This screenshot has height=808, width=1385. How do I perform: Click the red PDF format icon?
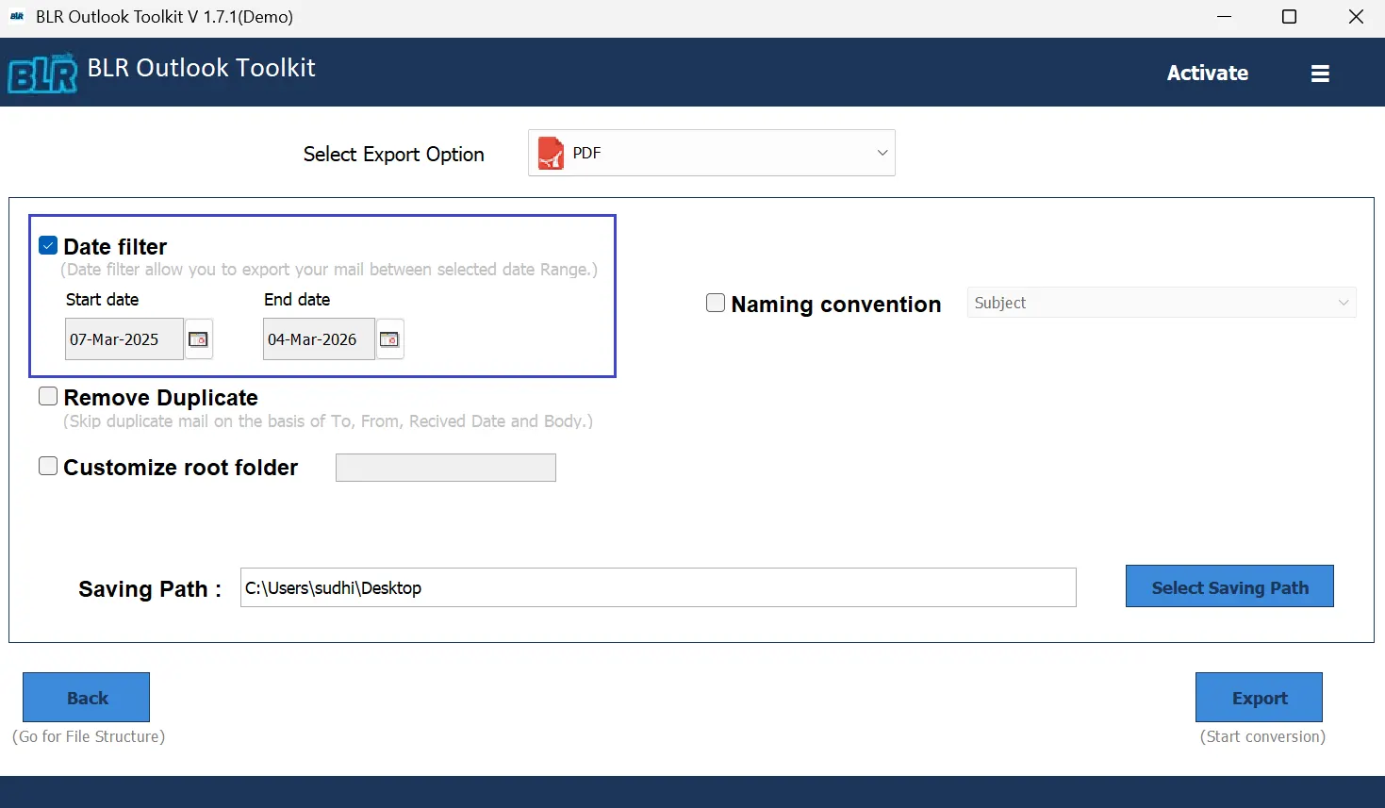coord(551,154)
